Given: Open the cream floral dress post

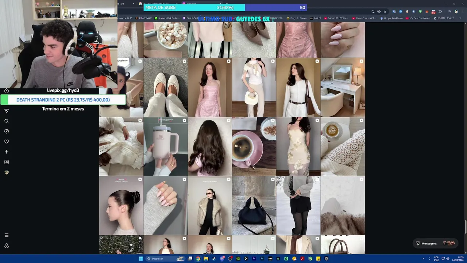Looking at the screenshot, I should tap(298, 146).
